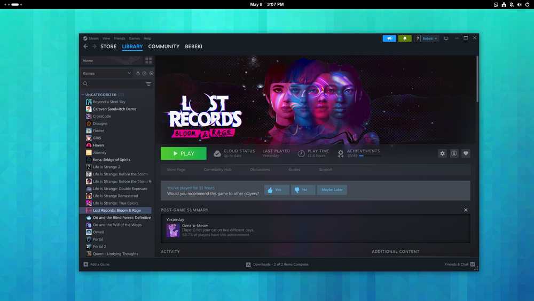Viewport: 534px width, 301px height.
Task: Open game settings gear icon
Action: (442, 153)
